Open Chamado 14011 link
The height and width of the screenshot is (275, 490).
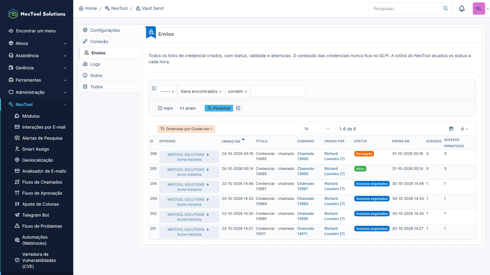[306, 231]
